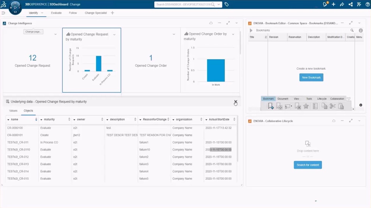This screenshot has height=208, width=371.
Task: Open Bookmarks information icon
Action: click(x=361, y=30)
